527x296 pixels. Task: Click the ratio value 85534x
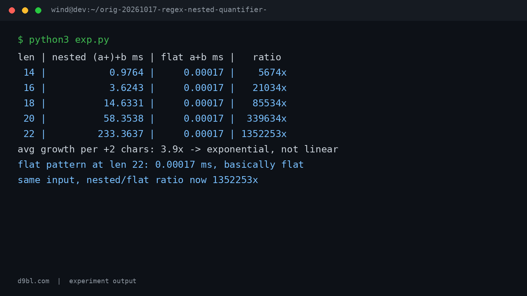269,103
